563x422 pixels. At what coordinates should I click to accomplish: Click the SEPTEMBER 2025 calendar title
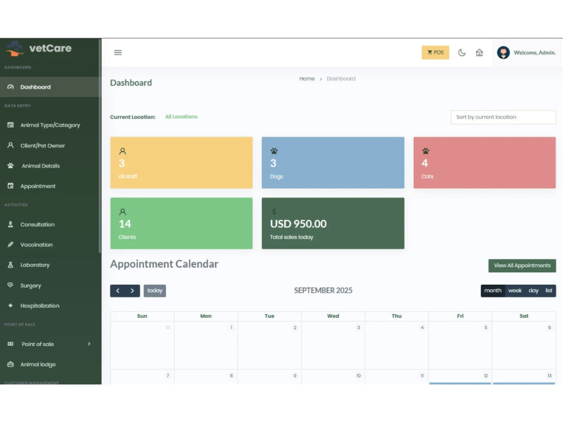(x=323, y=290)
